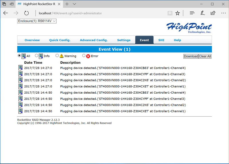The image size is (229, 164).
Task: Make a web note pen icon
Action: pos(203,13)
